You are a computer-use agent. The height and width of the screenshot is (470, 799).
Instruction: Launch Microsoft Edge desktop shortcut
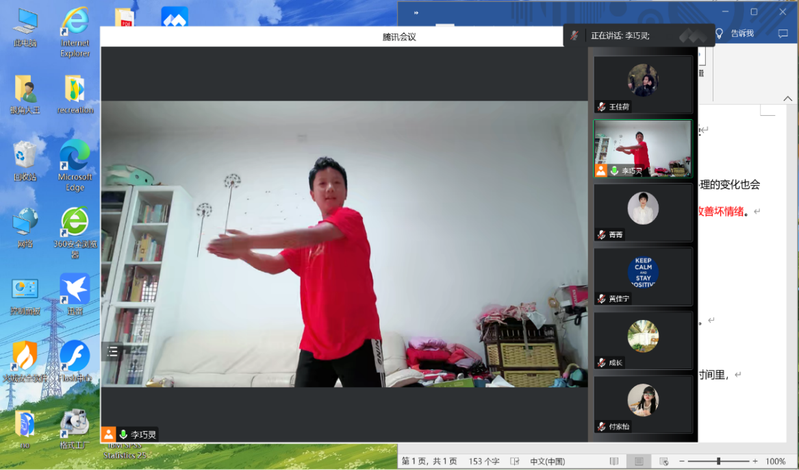75,166
